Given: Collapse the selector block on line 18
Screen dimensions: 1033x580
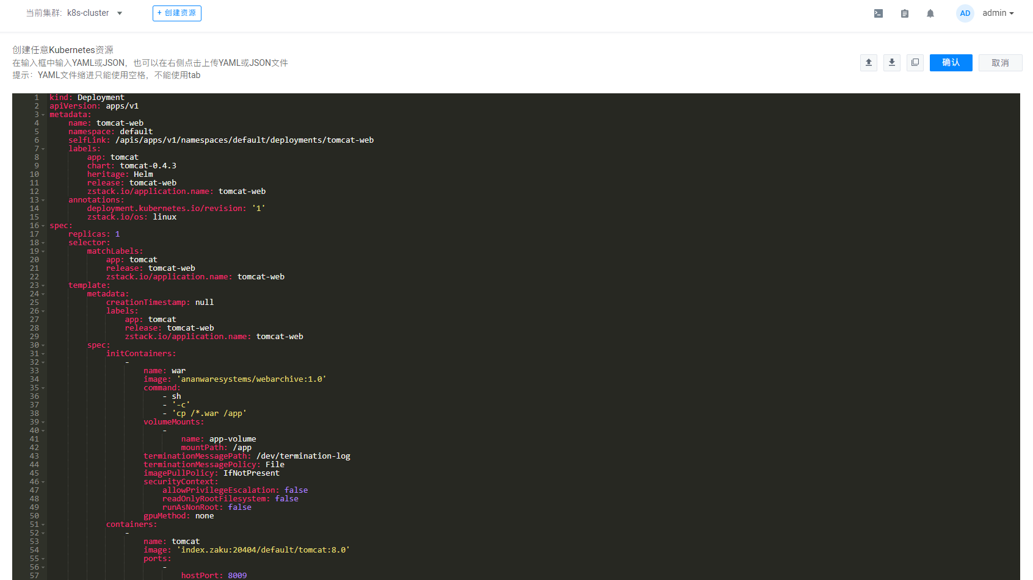Looking at the screenshot, I should [x=42, y=242].
